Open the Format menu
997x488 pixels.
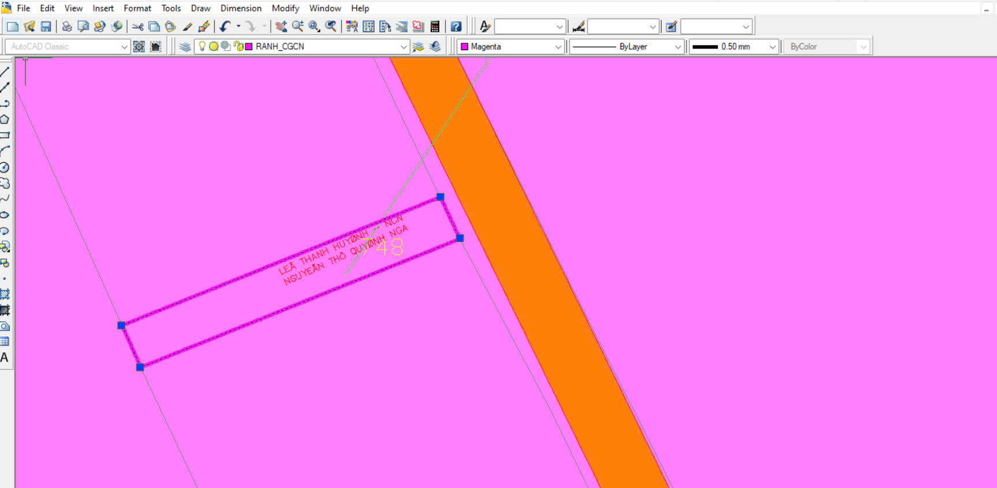137,8
